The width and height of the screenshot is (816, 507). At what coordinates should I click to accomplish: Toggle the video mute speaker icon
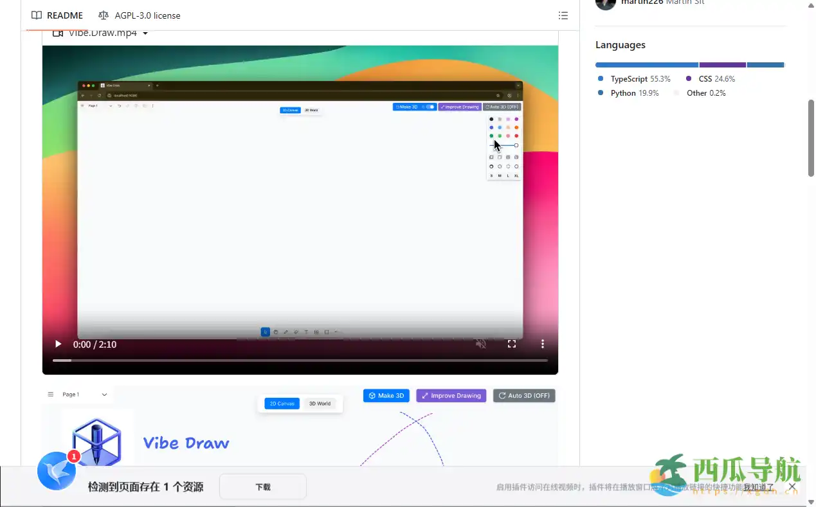click(480, 344)
